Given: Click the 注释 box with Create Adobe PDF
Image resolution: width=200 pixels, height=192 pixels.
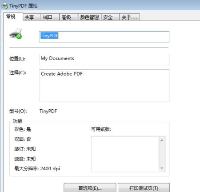Looking at the screenshot, I should [104, 86].
